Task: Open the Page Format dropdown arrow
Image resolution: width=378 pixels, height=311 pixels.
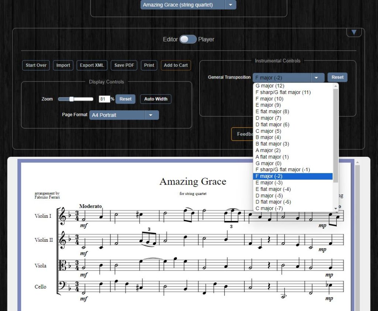Action: tap(151, 115)
